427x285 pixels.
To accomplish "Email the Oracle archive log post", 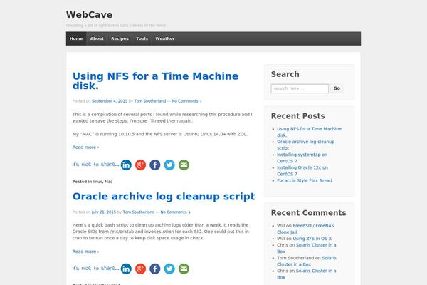I will [184, 269].
